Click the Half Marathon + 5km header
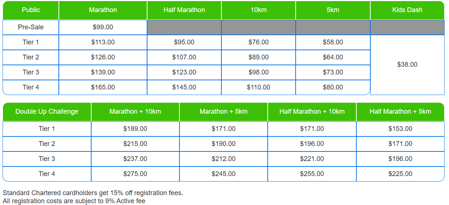The height and width of the screenshot is (205, 449). pos(400,111)
